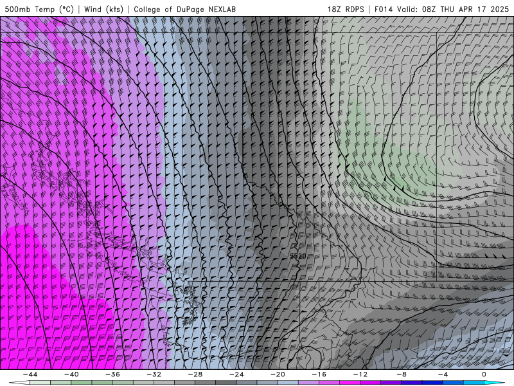Click the -44 legend label
514x386 pixels.
coord(30,374)
